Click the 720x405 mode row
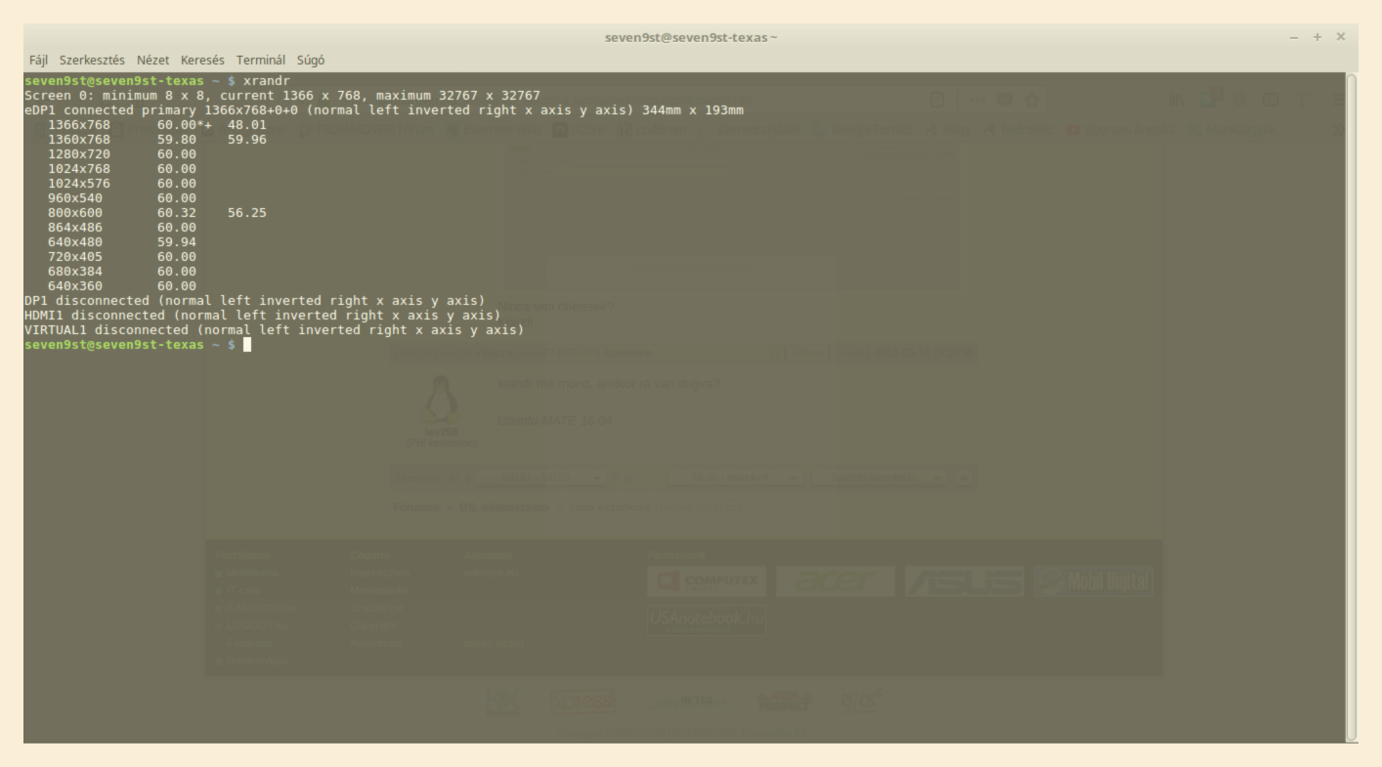 pyautogui.click(x=122, y=256)
